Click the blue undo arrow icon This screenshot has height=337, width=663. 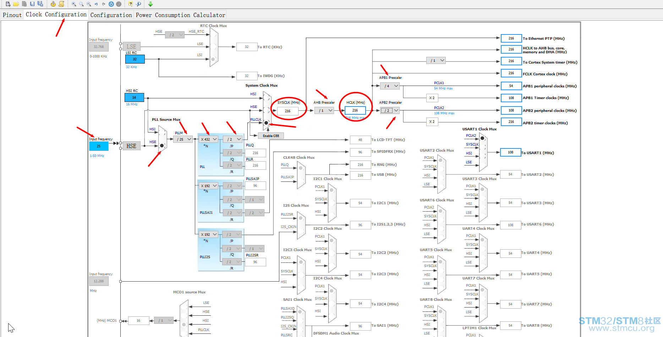pos(96,4)
